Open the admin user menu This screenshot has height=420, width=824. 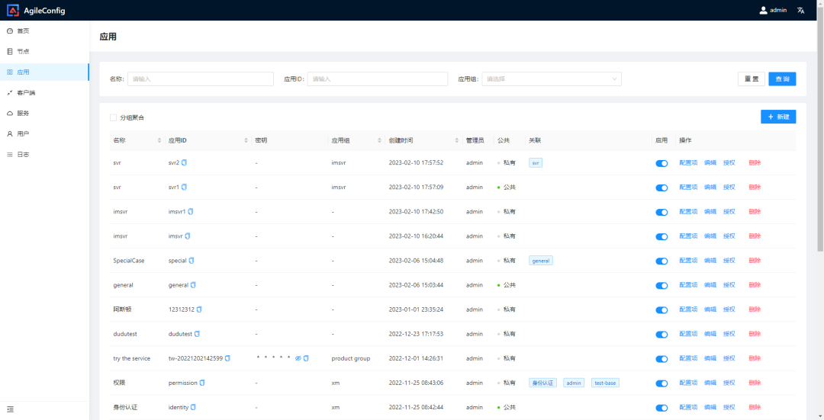click(x=773, y=11)
